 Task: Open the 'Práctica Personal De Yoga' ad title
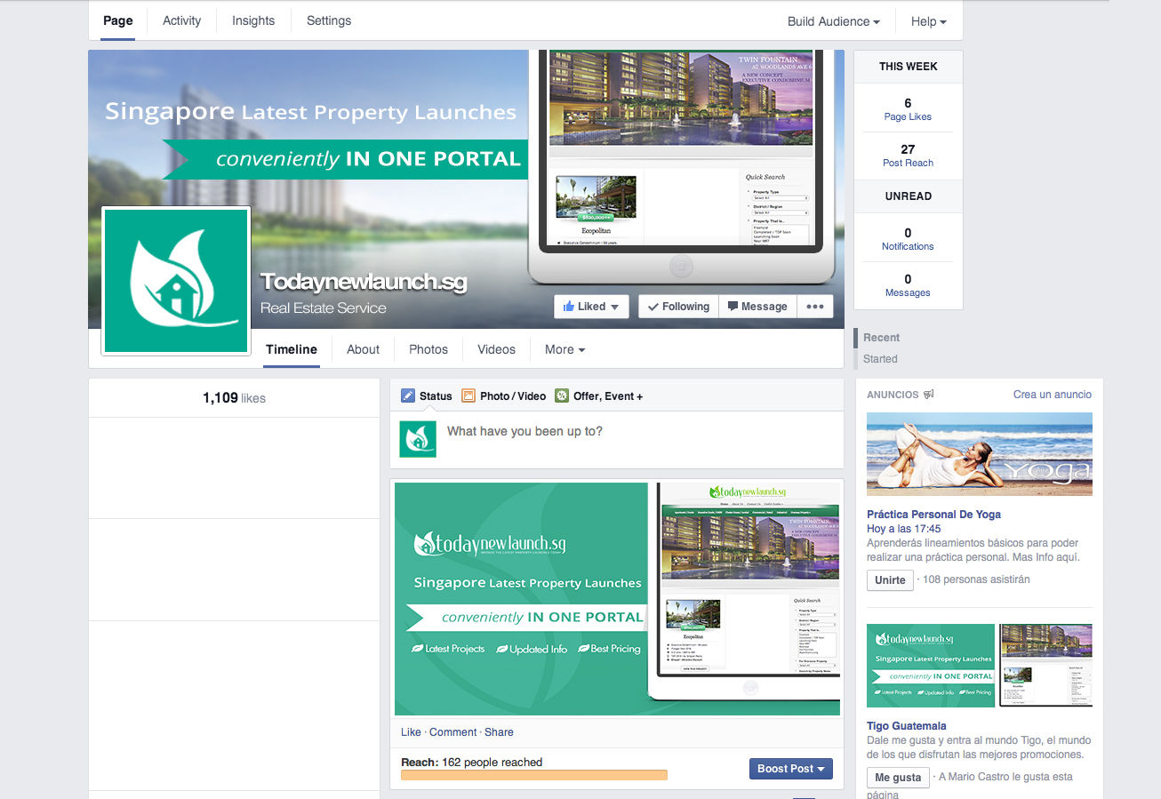933,515
